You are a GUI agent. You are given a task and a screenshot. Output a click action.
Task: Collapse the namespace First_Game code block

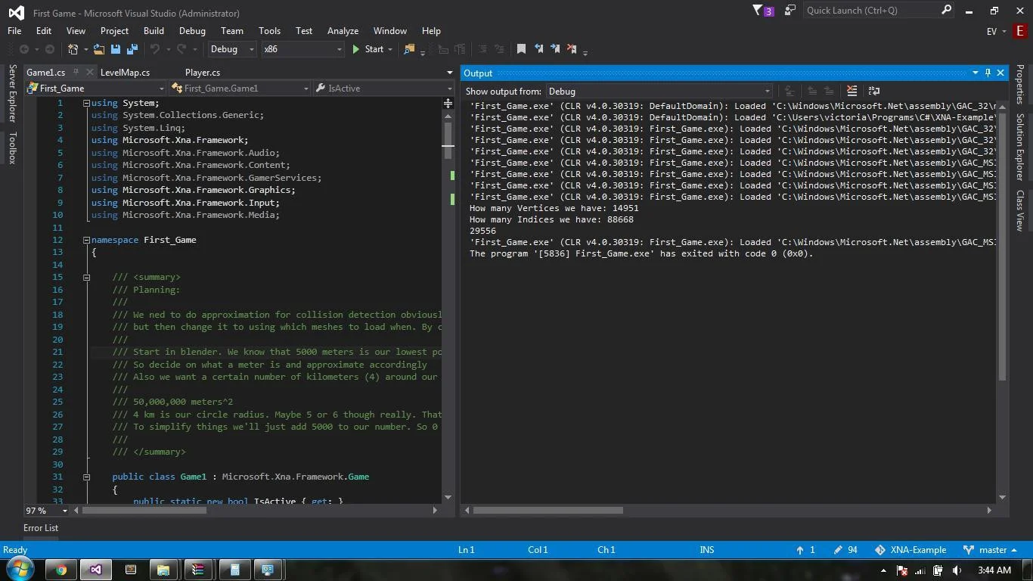(86, 240)
